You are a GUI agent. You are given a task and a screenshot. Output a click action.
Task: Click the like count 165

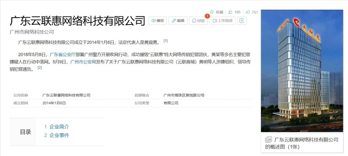[x=237, y=12]
